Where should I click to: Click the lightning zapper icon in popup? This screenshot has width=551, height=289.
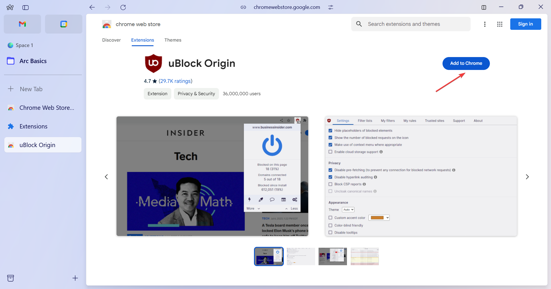(x=249, y=200)
